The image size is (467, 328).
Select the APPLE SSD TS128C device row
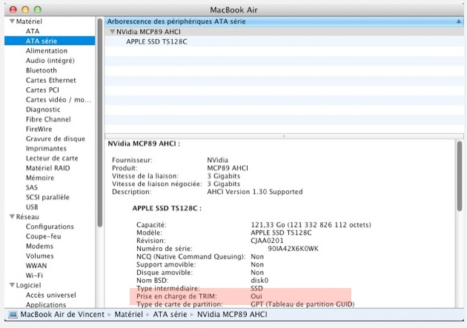284,41
